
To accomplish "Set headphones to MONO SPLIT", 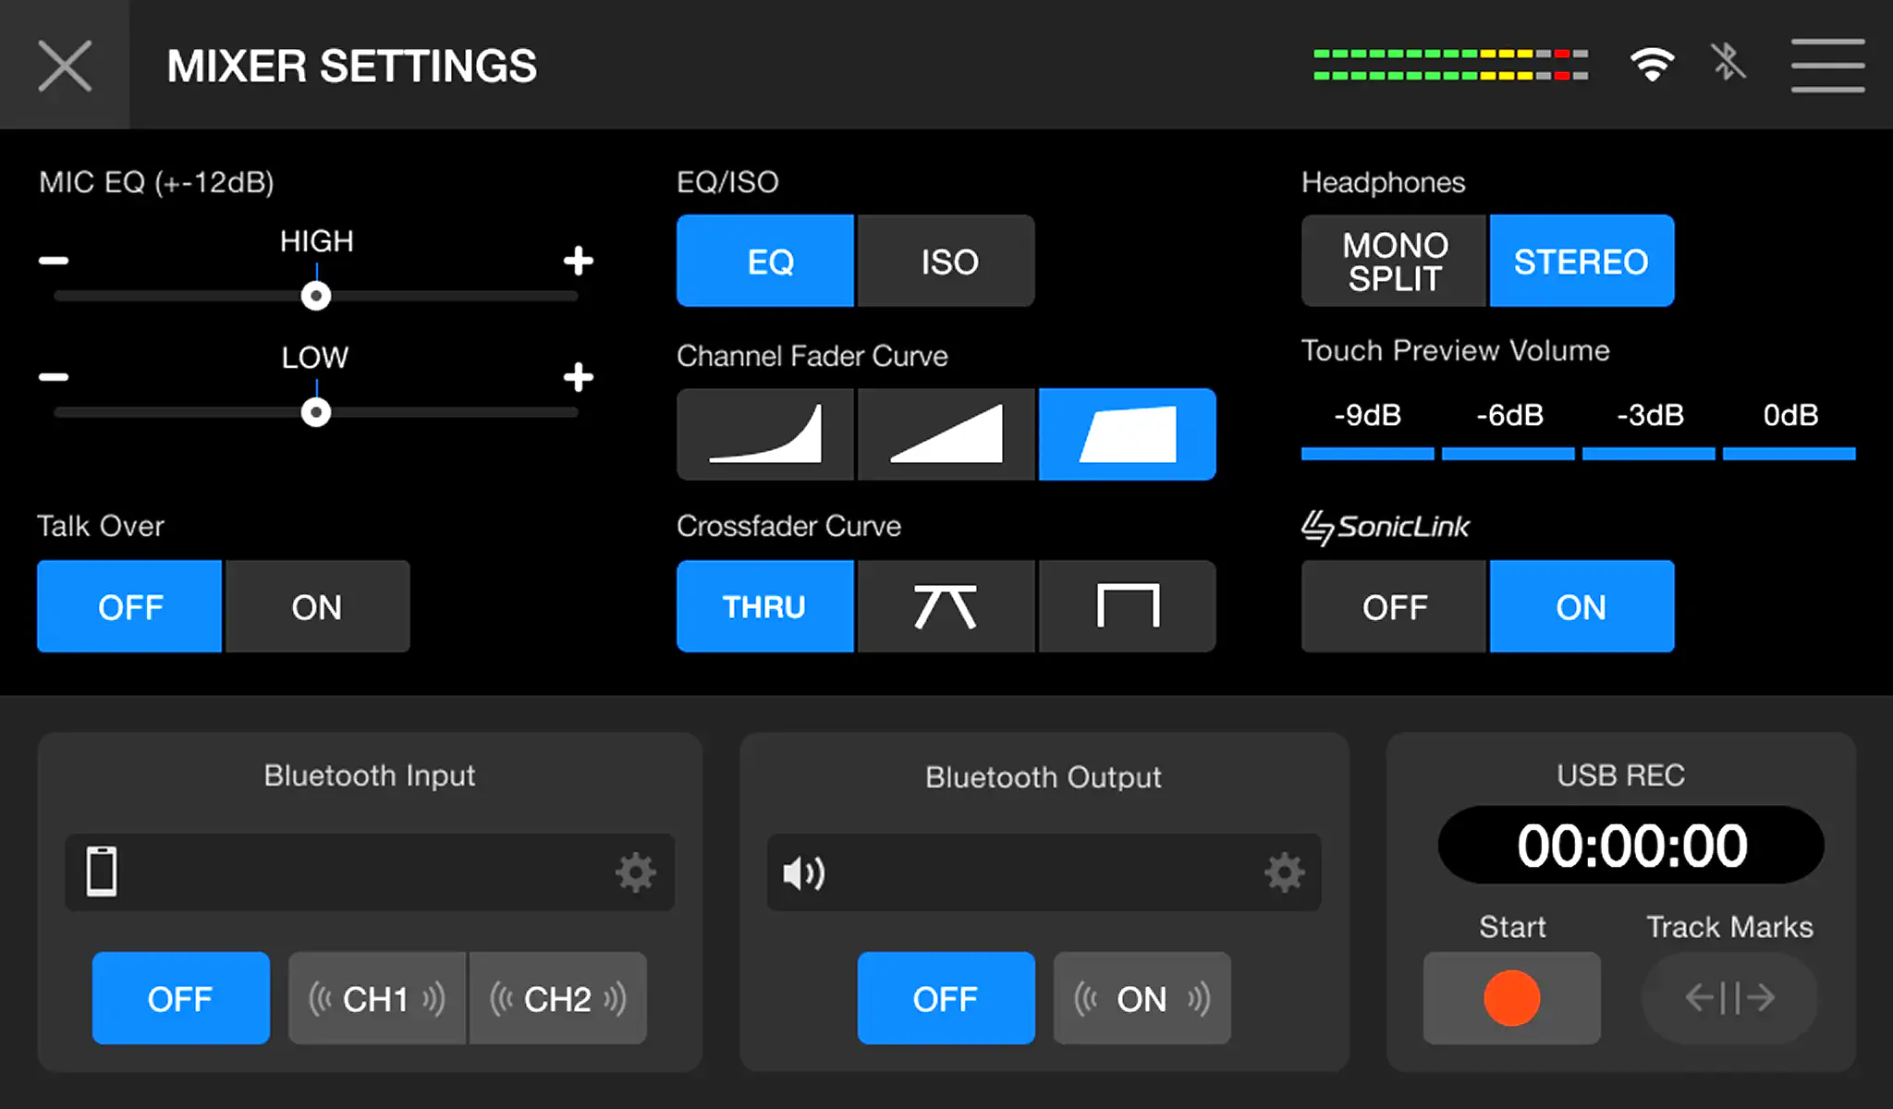I will pyautogui.click(x=1394, y=261).
